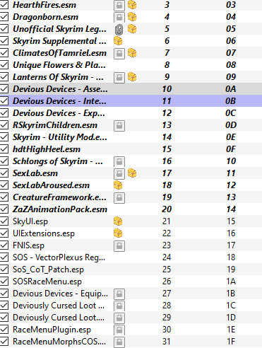
Task: Click the lock icon for RaceMenuPlugin.esp
Action: pyautogui.click(x=119, y=330)
